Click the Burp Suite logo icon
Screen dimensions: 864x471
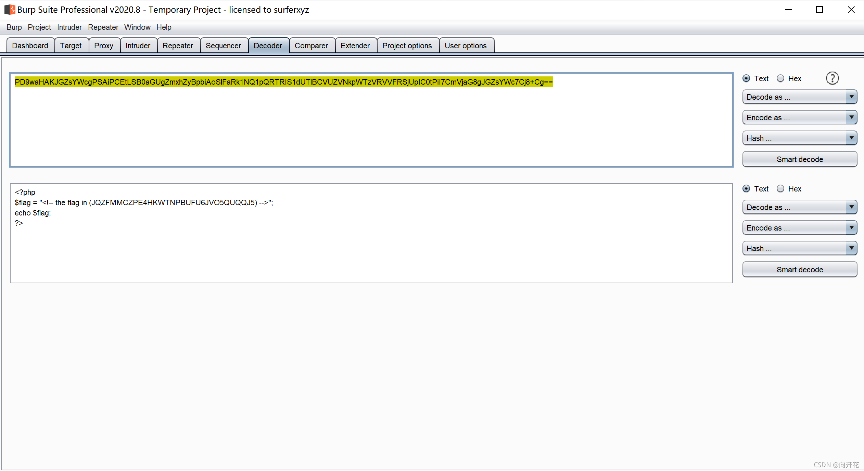10,10
